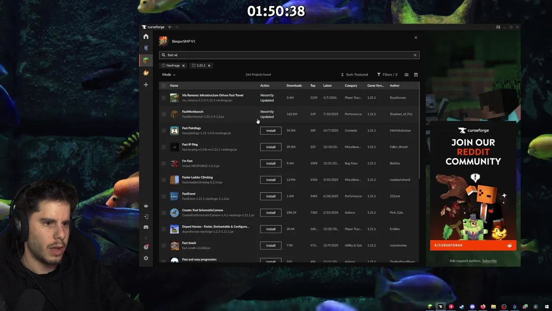Sort by the Top column header
Image resolution: width=552 pixels, height=311 pixels.
click(313, 86)
